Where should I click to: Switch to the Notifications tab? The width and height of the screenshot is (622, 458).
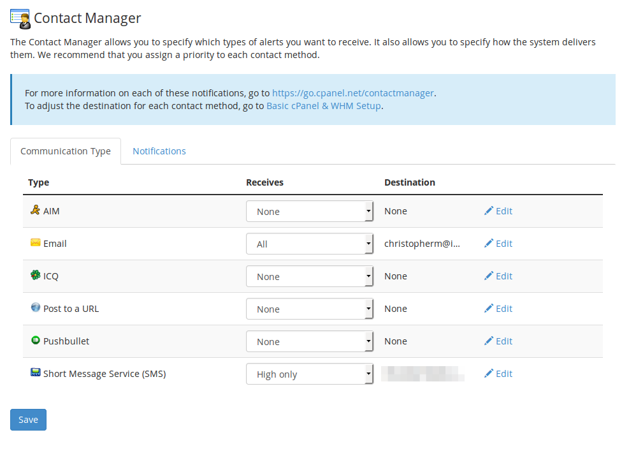[159, 151]
